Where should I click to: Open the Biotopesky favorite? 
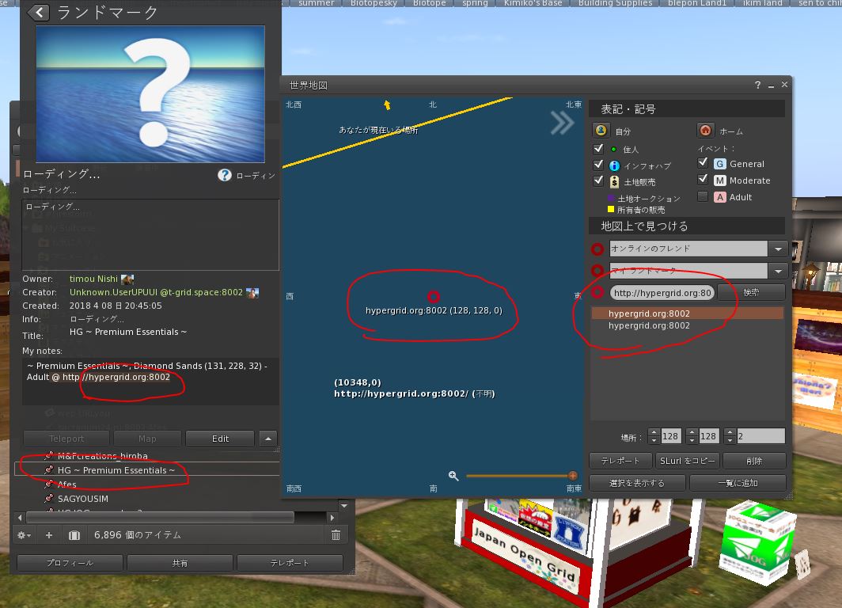click(374, 3)
